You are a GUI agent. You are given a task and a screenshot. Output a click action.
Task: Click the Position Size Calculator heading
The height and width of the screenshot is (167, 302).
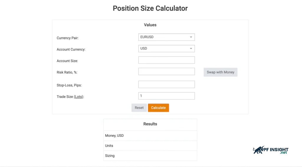coord(150,8)
